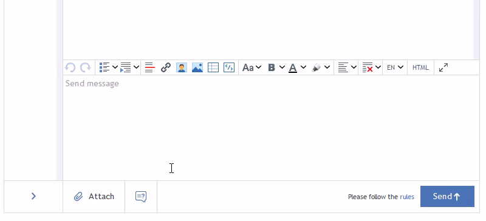
Task: Insert a hyperlink with chain icon
Action: pyautogui.click(x=166, y=67)
